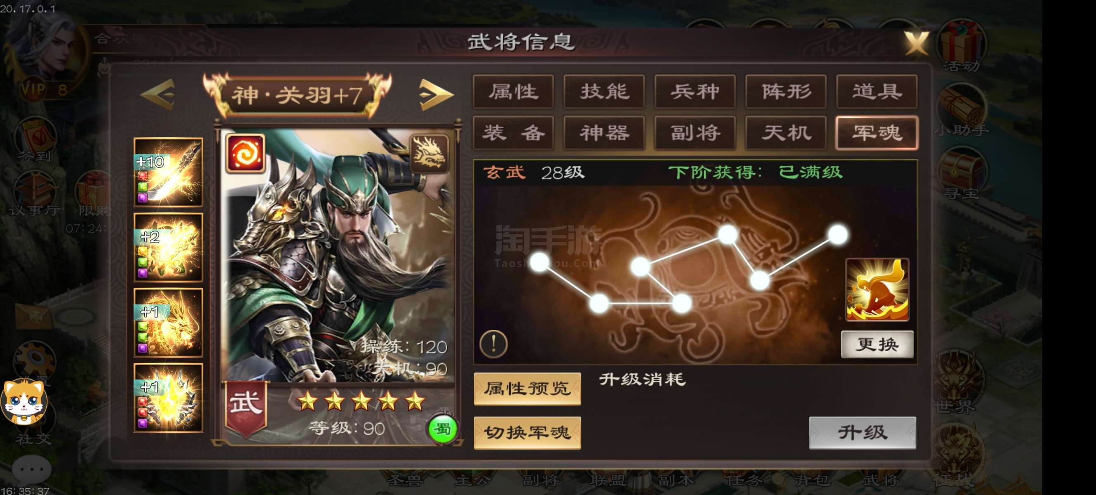Select the golden horse soul icon
This screenshot has height=495, width=1096.
(877, 290)
